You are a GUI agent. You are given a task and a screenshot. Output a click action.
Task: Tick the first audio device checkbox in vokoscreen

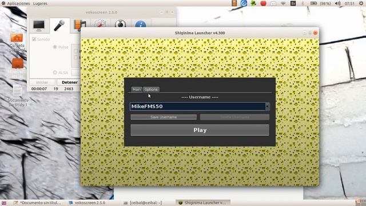(75, 51)
